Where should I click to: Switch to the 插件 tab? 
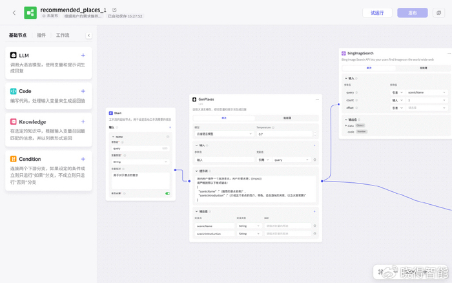pos(41,36)
